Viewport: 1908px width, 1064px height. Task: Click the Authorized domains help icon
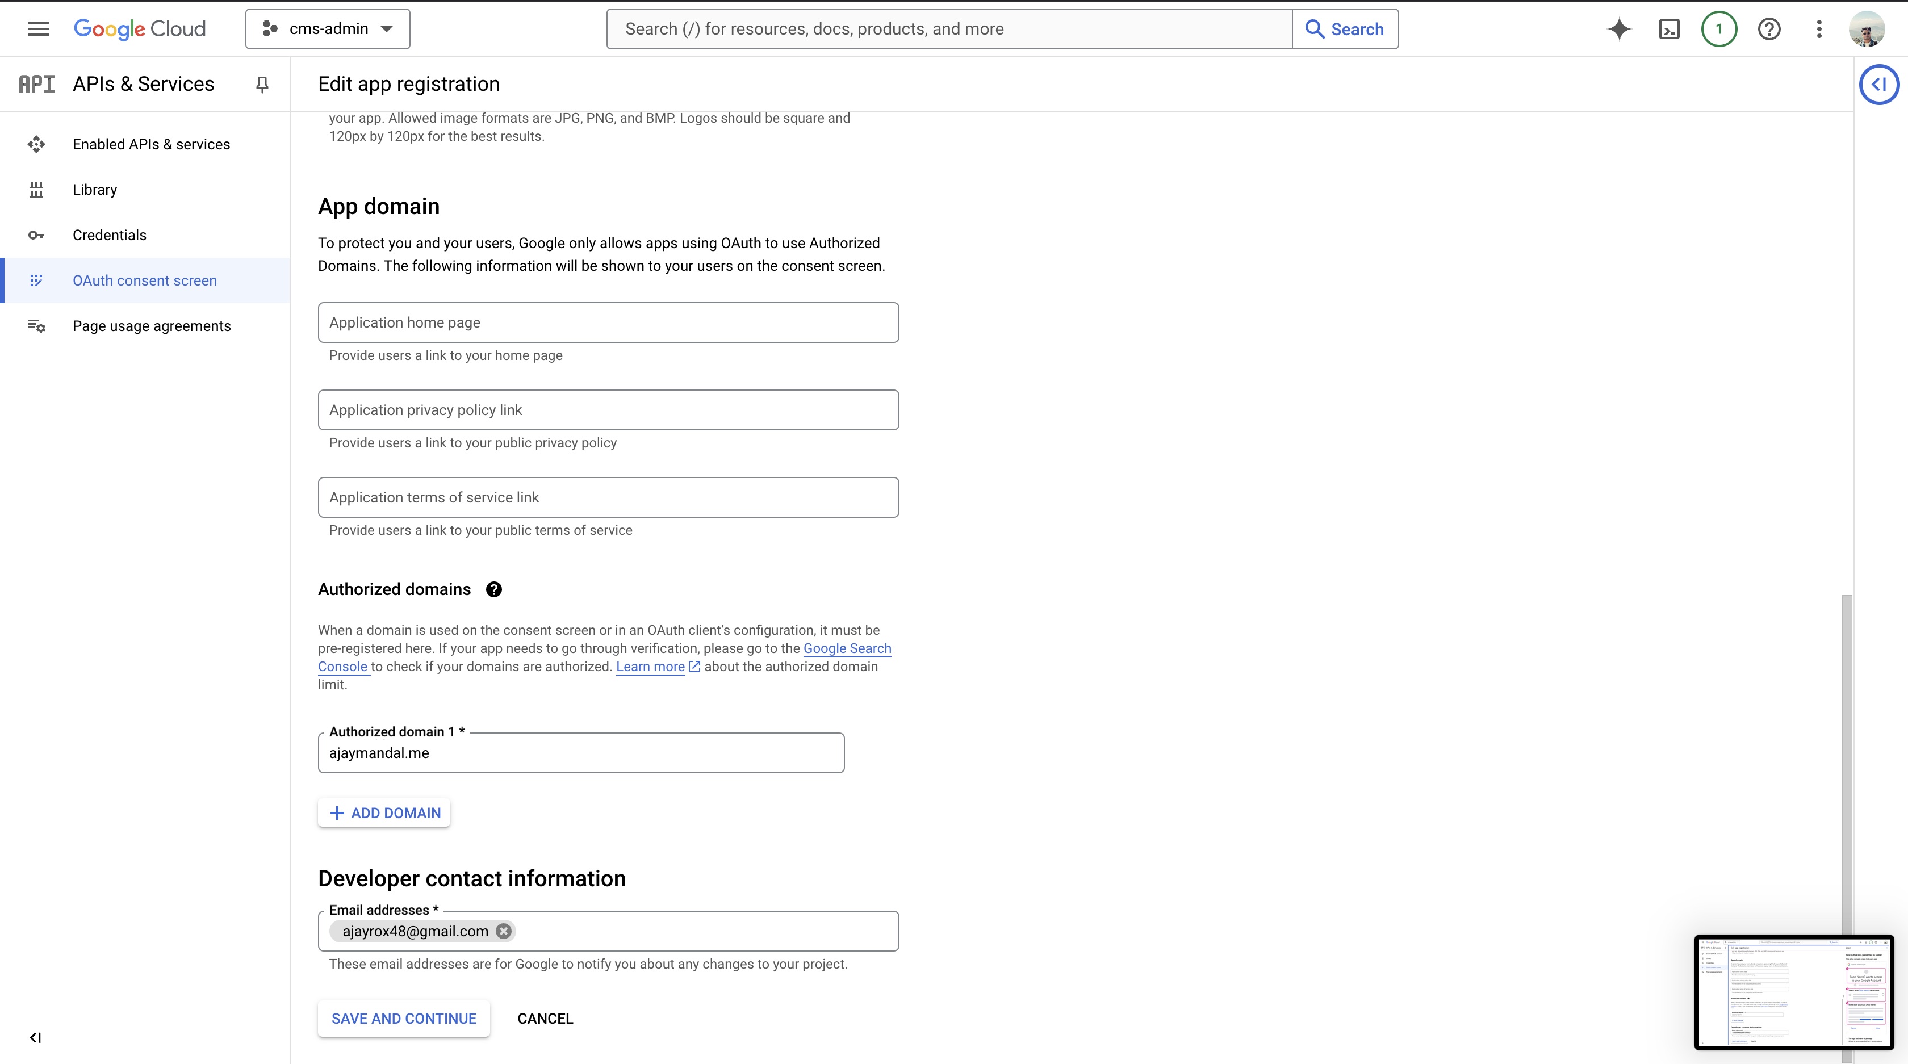(x=494, y=589)
